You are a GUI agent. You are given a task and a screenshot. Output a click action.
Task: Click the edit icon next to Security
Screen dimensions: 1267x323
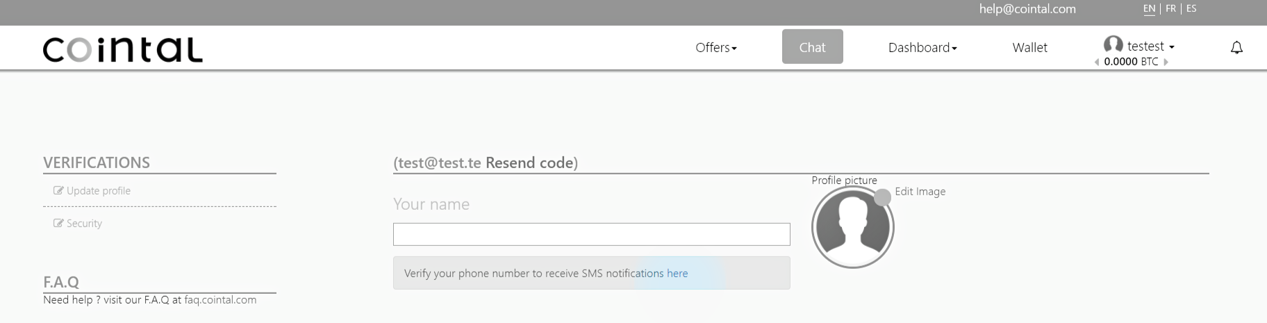pos(58,223)
